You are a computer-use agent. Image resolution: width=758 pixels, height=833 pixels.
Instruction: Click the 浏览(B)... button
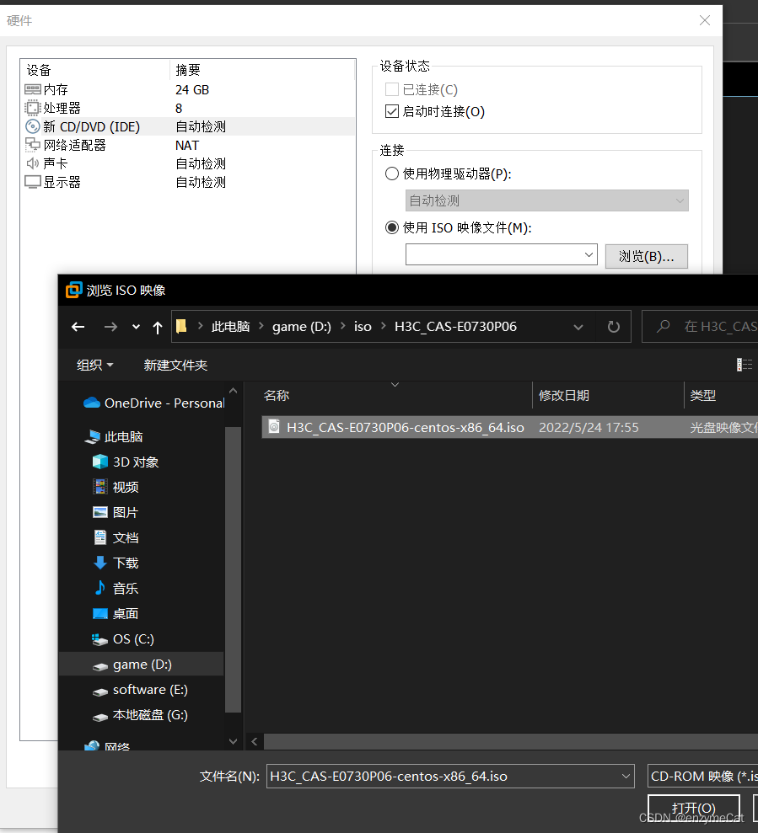click(x=647, y=256)
